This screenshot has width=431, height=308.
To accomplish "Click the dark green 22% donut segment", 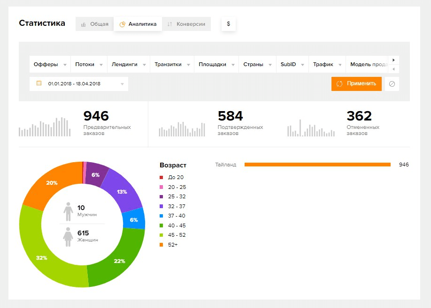I will 119,261.
